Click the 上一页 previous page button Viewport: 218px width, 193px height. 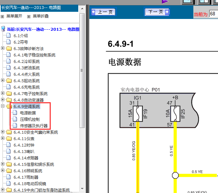pos(103,12)
